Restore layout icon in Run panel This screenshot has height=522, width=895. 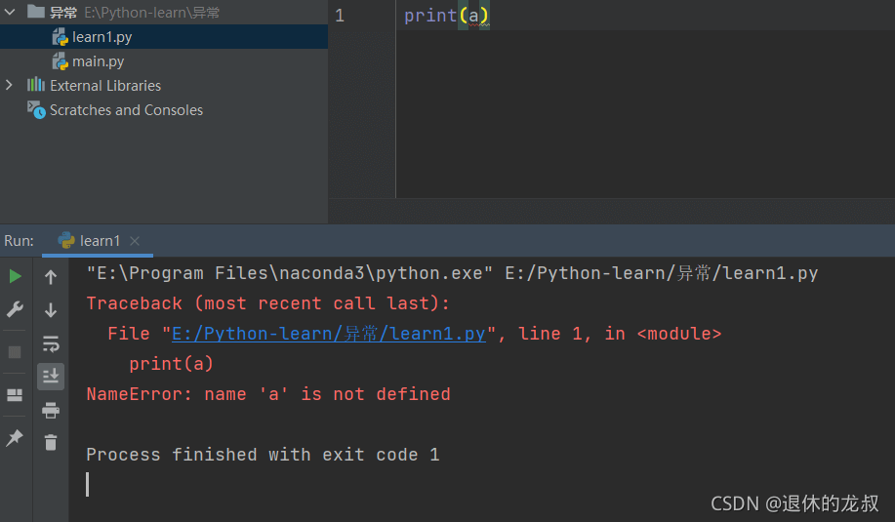[x=15, y=395]
